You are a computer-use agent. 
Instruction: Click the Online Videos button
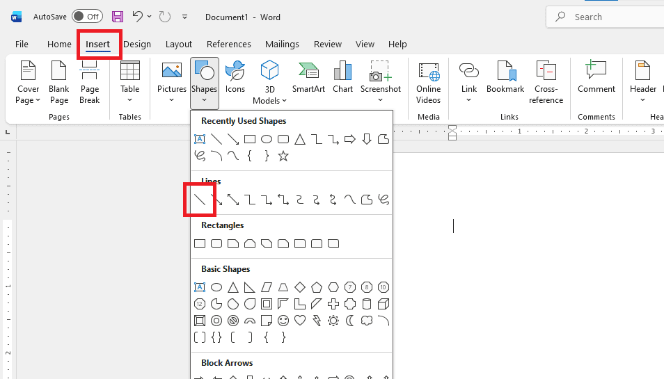(429, 83)
